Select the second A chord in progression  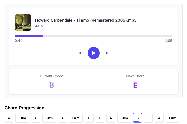36,118
